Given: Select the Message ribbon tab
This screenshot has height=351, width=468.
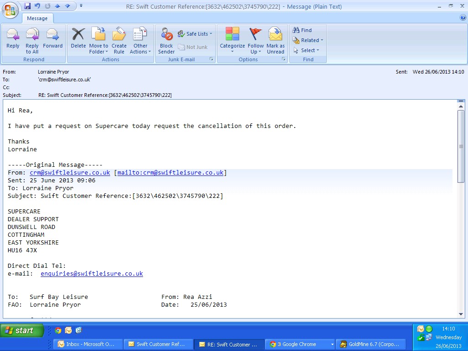Looking at the screenshot, I should [x=37, y=18].
